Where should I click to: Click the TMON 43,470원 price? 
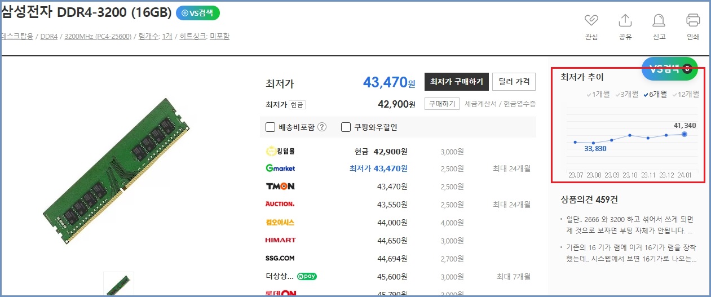pos(392,186)
